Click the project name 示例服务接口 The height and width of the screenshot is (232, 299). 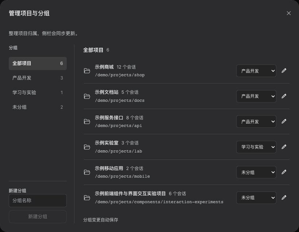[x=109, y=118]
